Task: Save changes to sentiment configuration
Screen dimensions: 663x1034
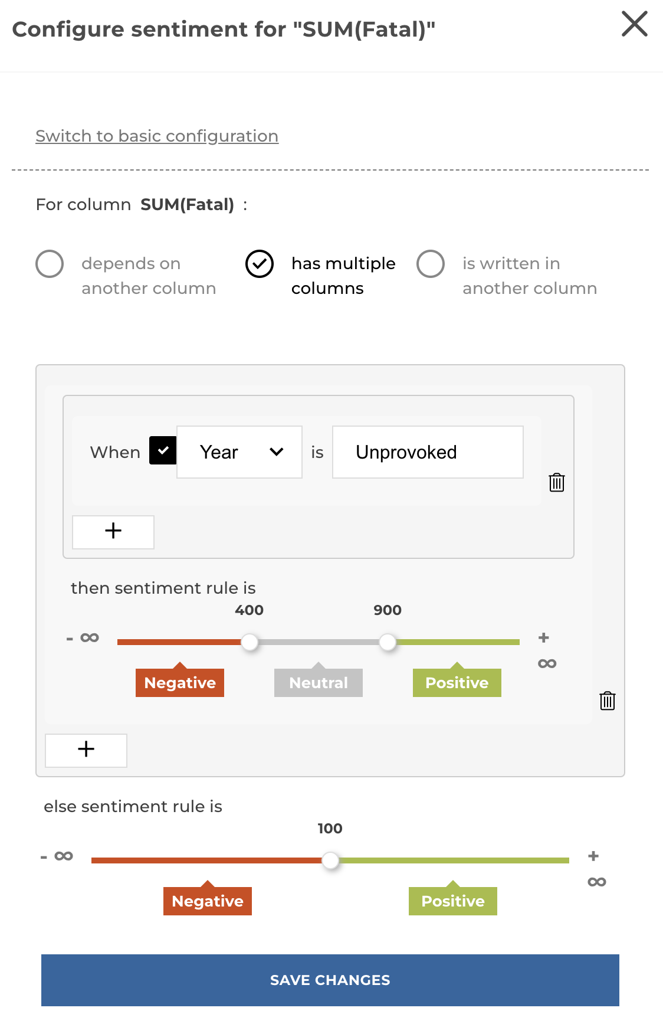Action: (330, 980)
